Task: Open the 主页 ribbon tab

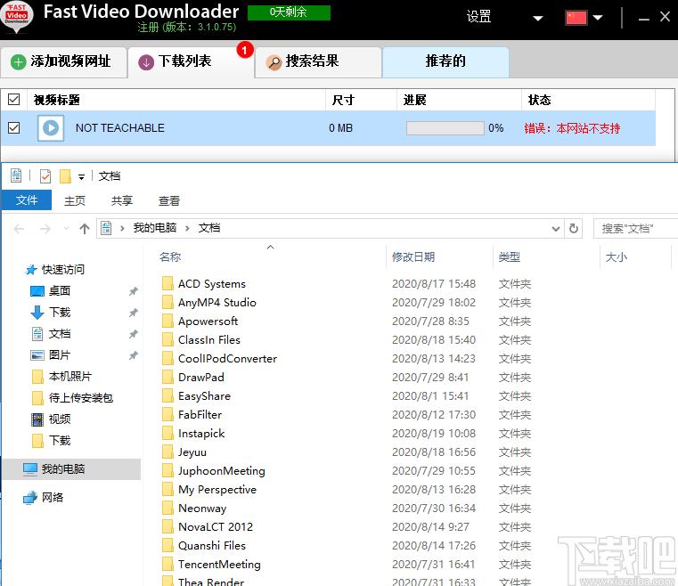Action: [75, 200]
